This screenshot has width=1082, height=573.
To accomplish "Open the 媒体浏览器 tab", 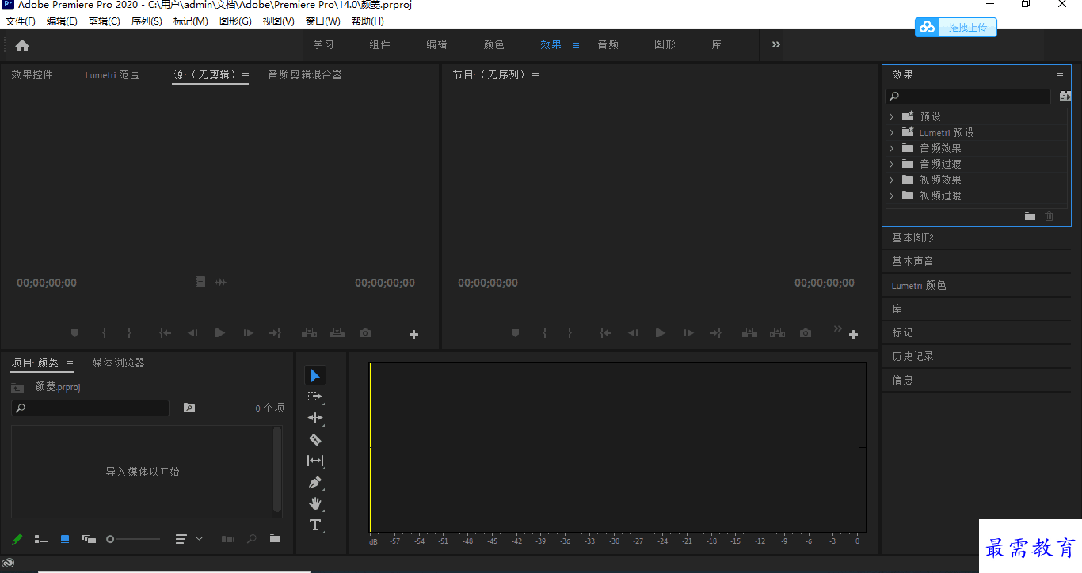I will pyautogui.click(x=118, y=362).
